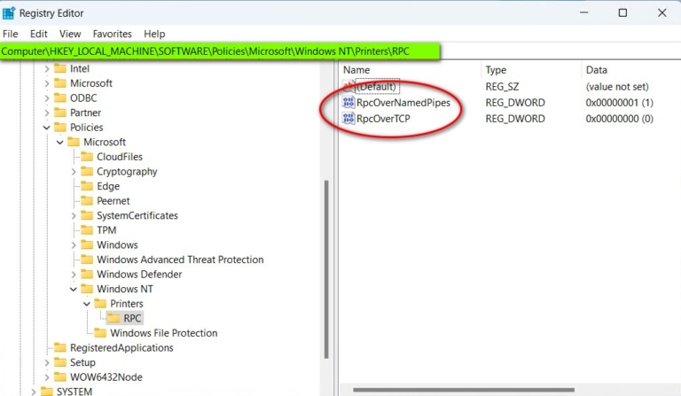Image resolution: width=681 pixels, height=396 pixels.
Task: Collapse the Policies key
Action: 47,128
